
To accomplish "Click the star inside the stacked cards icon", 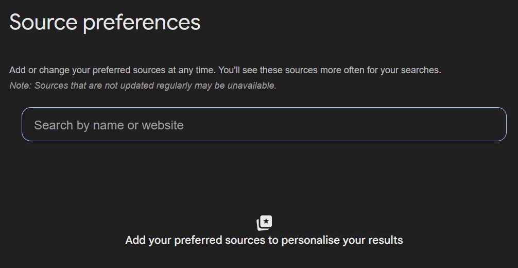I will (x=266, y=221).
